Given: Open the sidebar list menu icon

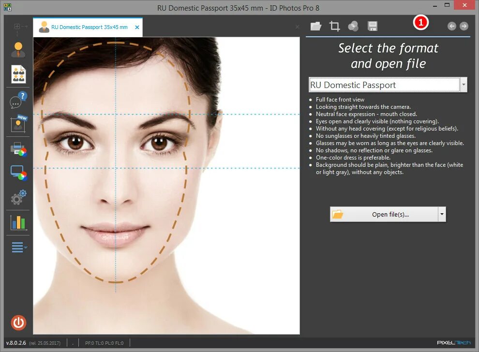Looking at the screenshot, I should (19, 247).
